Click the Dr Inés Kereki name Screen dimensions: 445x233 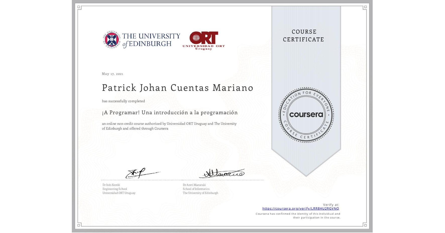[x=111, y=185]
